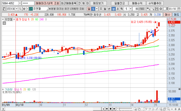Click the 매도 sell button
The width and height of the screenshot is (181, 111).
point(177,15)
